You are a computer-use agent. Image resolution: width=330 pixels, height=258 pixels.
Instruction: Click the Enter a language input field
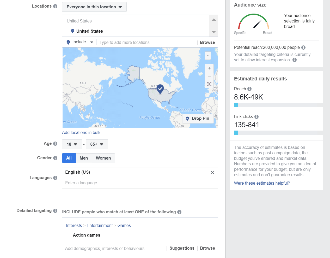pyautogui.click(x=140, y=183)
